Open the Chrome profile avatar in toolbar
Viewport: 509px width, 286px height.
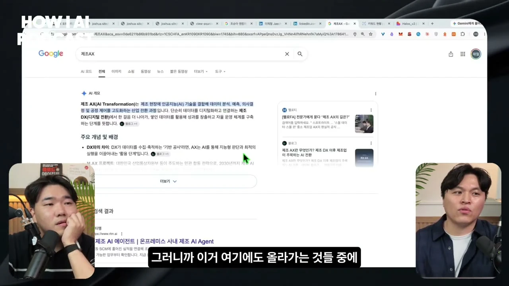pos(476,34)
